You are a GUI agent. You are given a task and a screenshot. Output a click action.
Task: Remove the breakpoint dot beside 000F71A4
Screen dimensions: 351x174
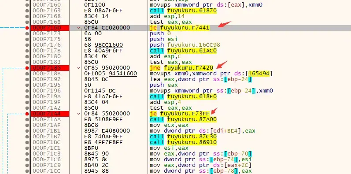(27, 114)
